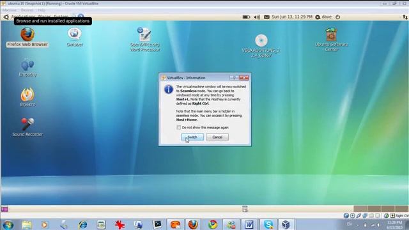This screenshot has width=409, height=230.
Task: Click the Ubuntu bottom panel trash icon
Action: click(x=245, y=209)
